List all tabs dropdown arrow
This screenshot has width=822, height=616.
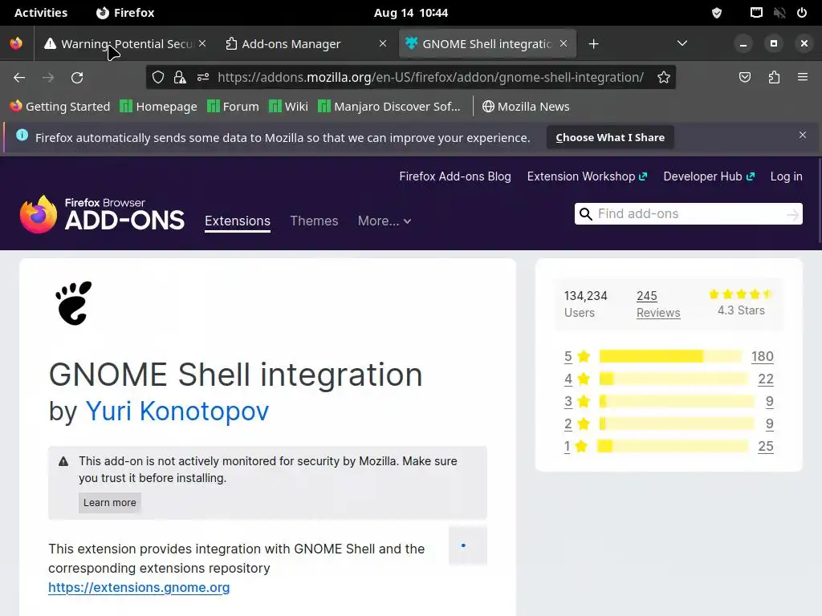coord(682,43)
